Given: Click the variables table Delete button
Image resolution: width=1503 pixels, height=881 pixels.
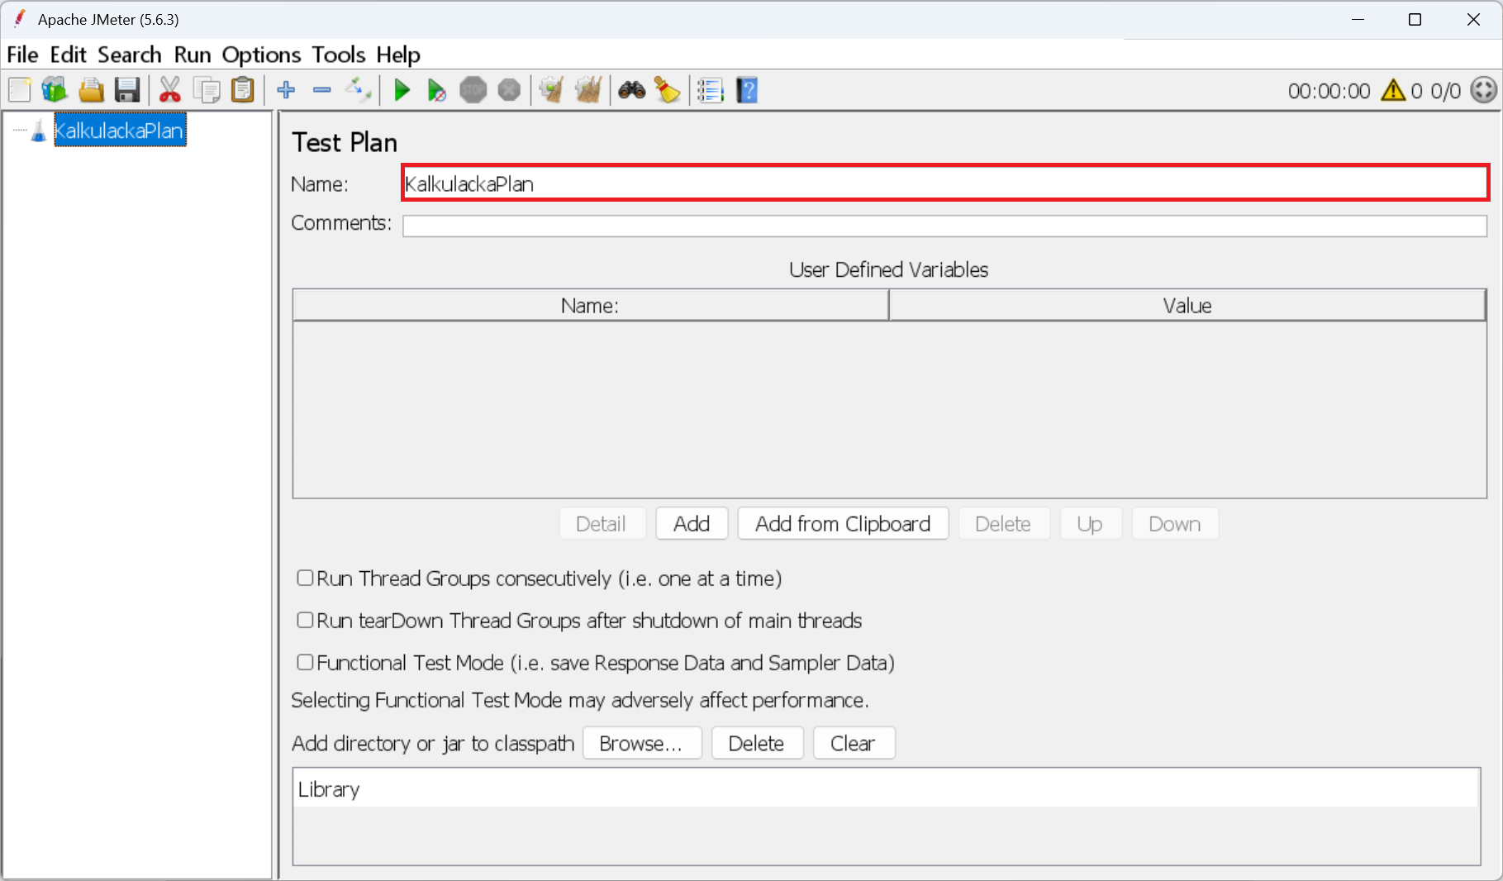Looking at the screenshot, I should pyautogui.click(x=1003, y=524).
